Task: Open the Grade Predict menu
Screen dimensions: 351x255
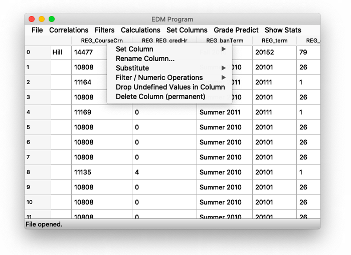Action: (236, 30)
